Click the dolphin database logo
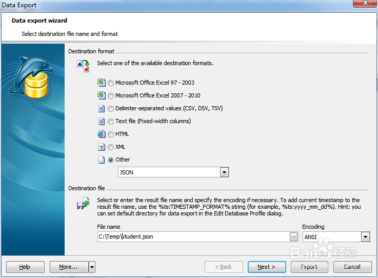 pyautogui.click(x=31, y=77)
